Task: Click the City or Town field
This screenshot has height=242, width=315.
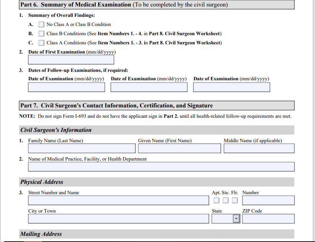Action: pyautogui.click(x=119, y=219)
